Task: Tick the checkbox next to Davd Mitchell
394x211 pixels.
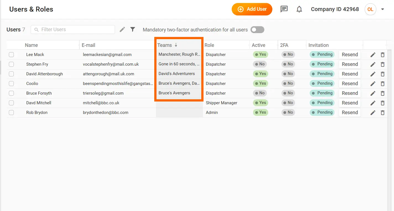Action: coord(11,103)
